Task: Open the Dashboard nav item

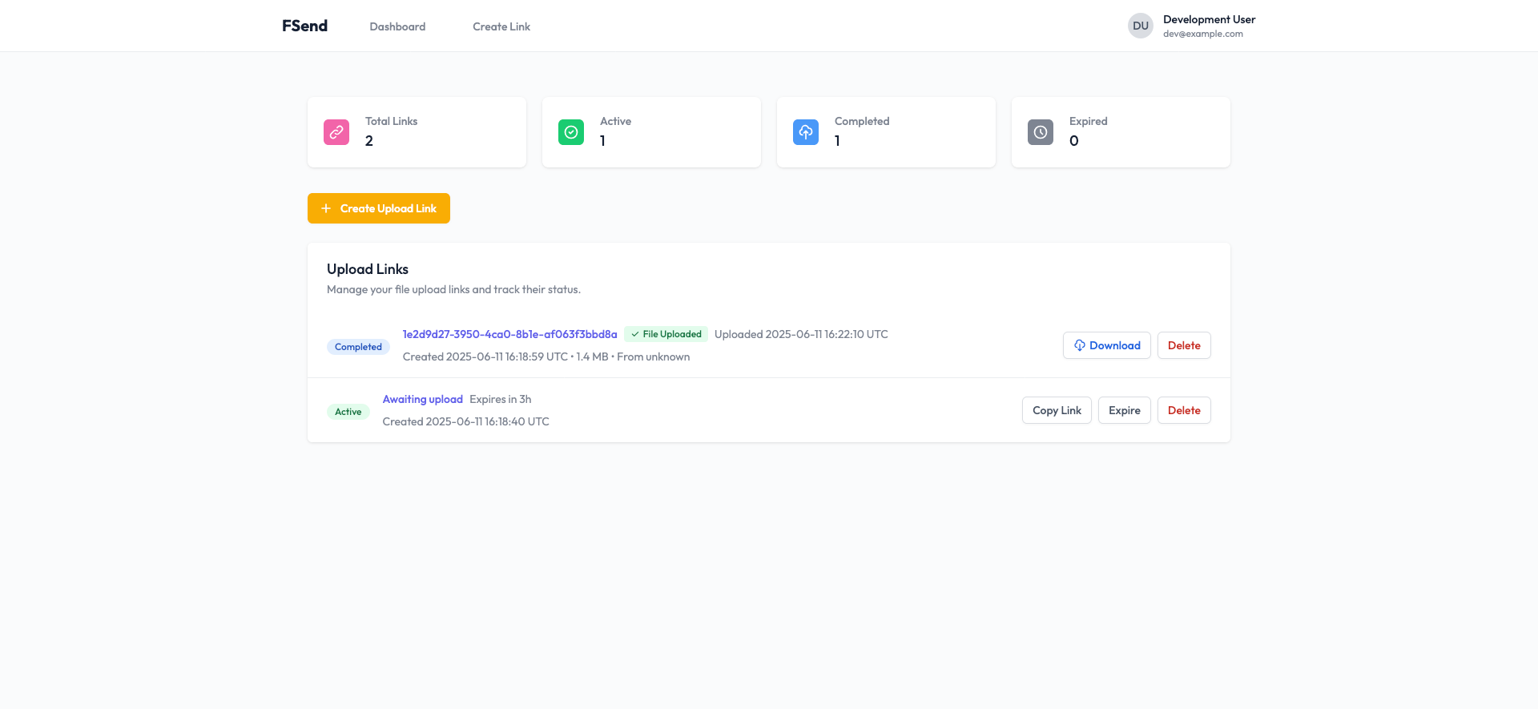Action: pos(397,26)
